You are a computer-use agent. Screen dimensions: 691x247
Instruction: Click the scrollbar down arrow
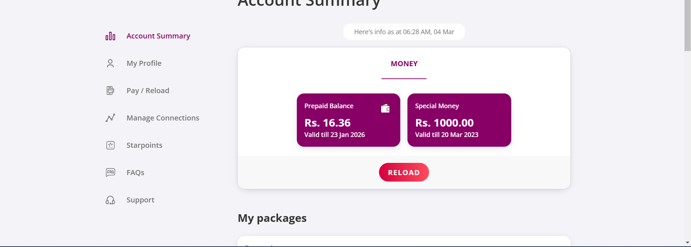[688, 243]
